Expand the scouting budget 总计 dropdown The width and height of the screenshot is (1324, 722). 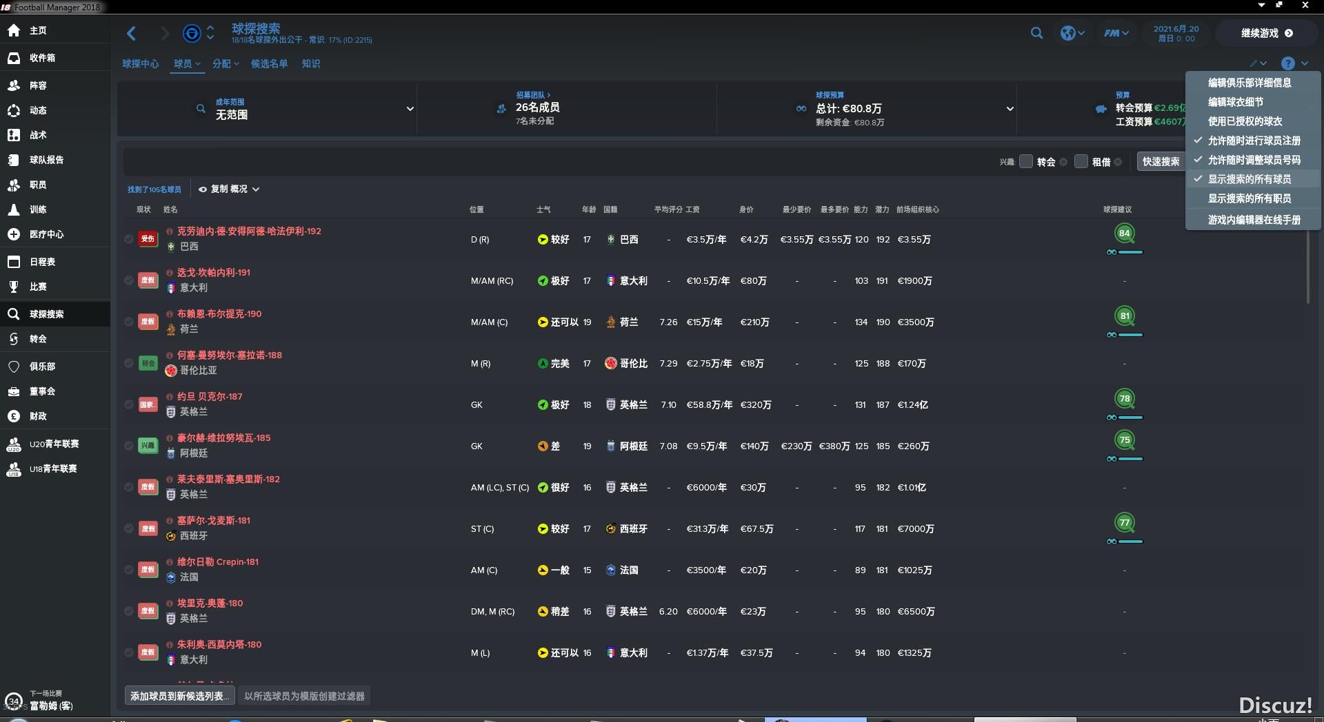click(x=1010, y=109)
